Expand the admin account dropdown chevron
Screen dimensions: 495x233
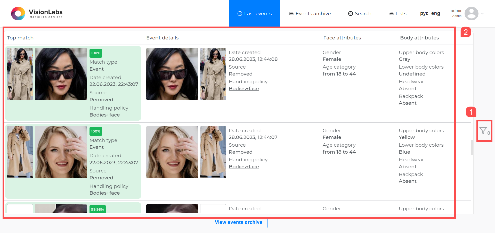pyautogui.click(x=482, y=13)
